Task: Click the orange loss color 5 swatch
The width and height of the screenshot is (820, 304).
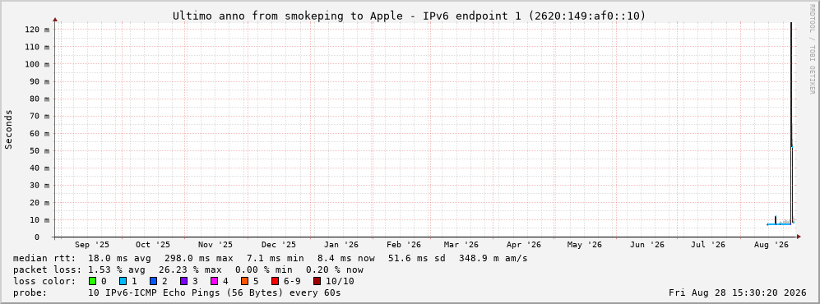Action: point(245,282)
